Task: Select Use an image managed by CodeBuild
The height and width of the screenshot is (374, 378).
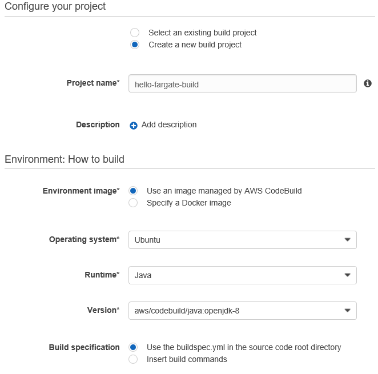Action: pos(133,191)
